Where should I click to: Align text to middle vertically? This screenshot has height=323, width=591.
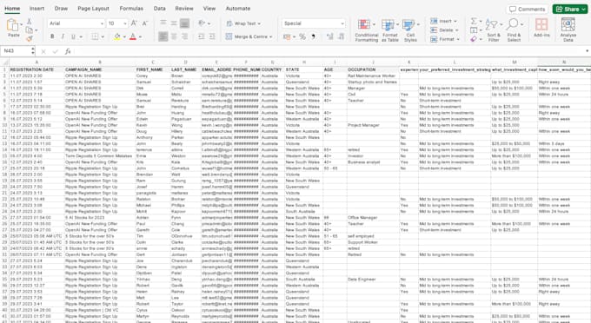[x=174, y=23]
